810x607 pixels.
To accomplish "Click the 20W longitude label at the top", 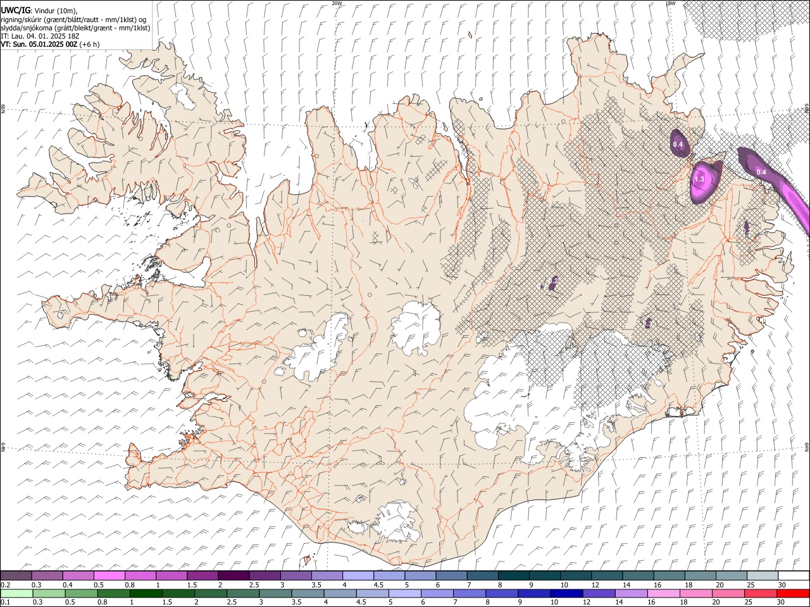I will coord(337,3).
